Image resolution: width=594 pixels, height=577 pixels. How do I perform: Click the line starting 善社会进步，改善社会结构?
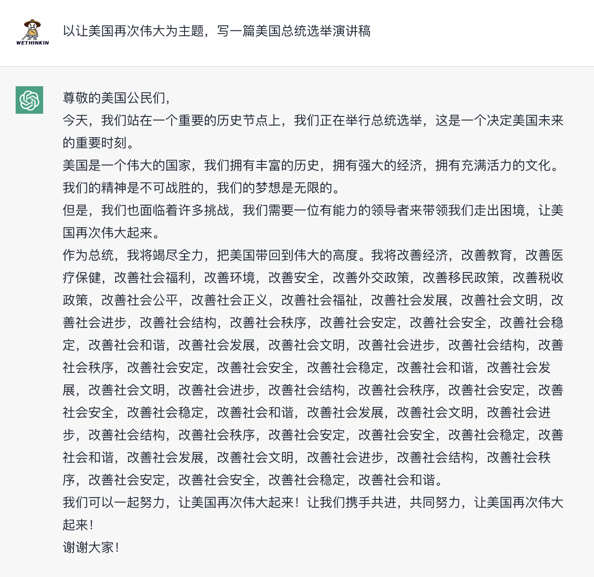[313, 322]
